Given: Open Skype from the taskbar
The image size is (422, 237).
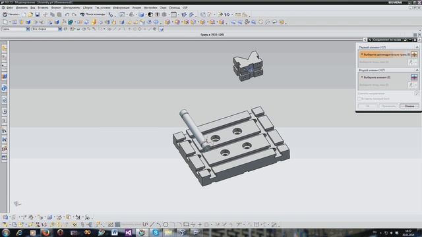Looking at the screenshot, I should (156, 232).
